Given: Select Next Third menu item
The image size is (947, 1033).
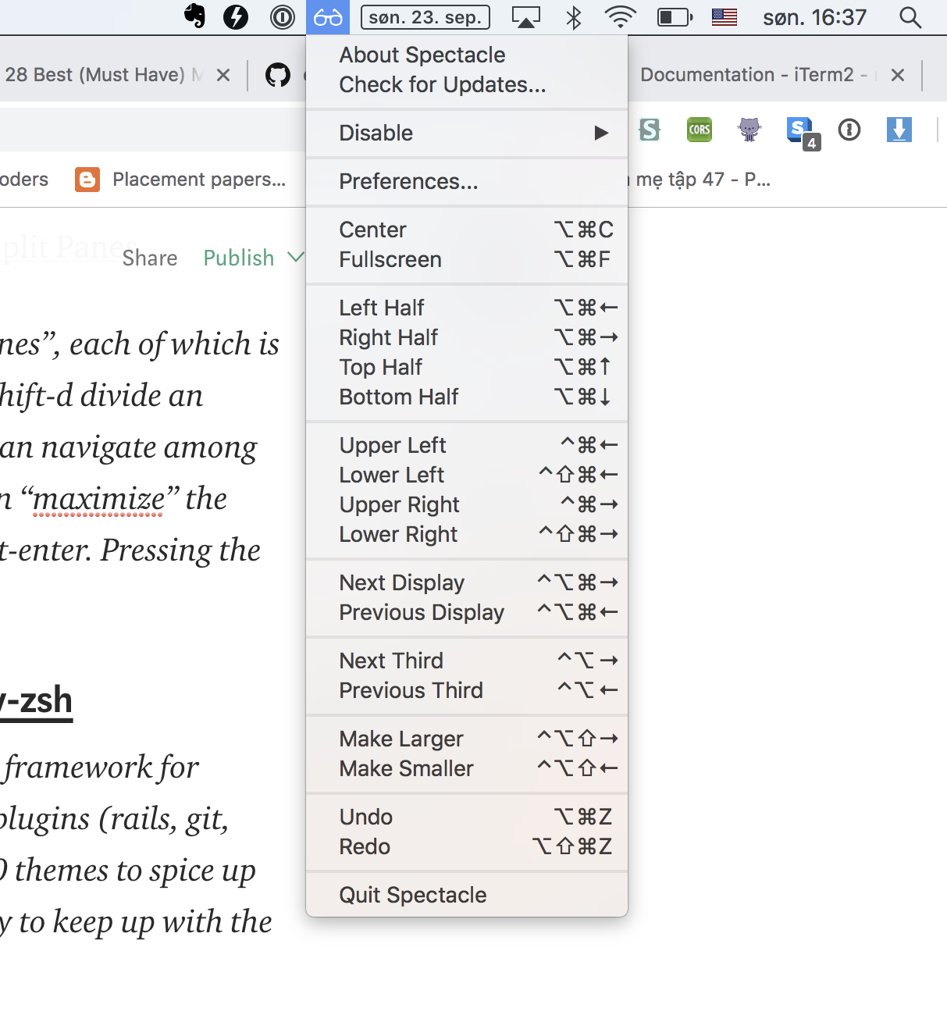Looking at the screenshot, I should click(x=467, y=661).
